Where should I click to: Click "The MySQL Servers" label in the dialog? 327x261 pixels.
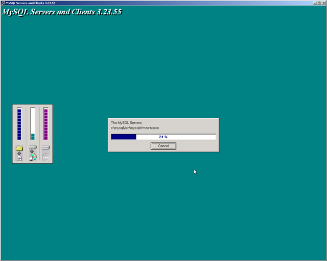pyautogui.click(x=126, y=123)
